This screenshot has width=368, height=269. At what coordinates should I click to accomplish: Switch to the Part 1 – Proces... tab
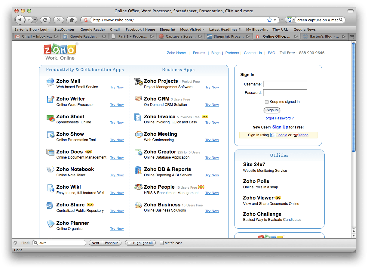(132, 36)
